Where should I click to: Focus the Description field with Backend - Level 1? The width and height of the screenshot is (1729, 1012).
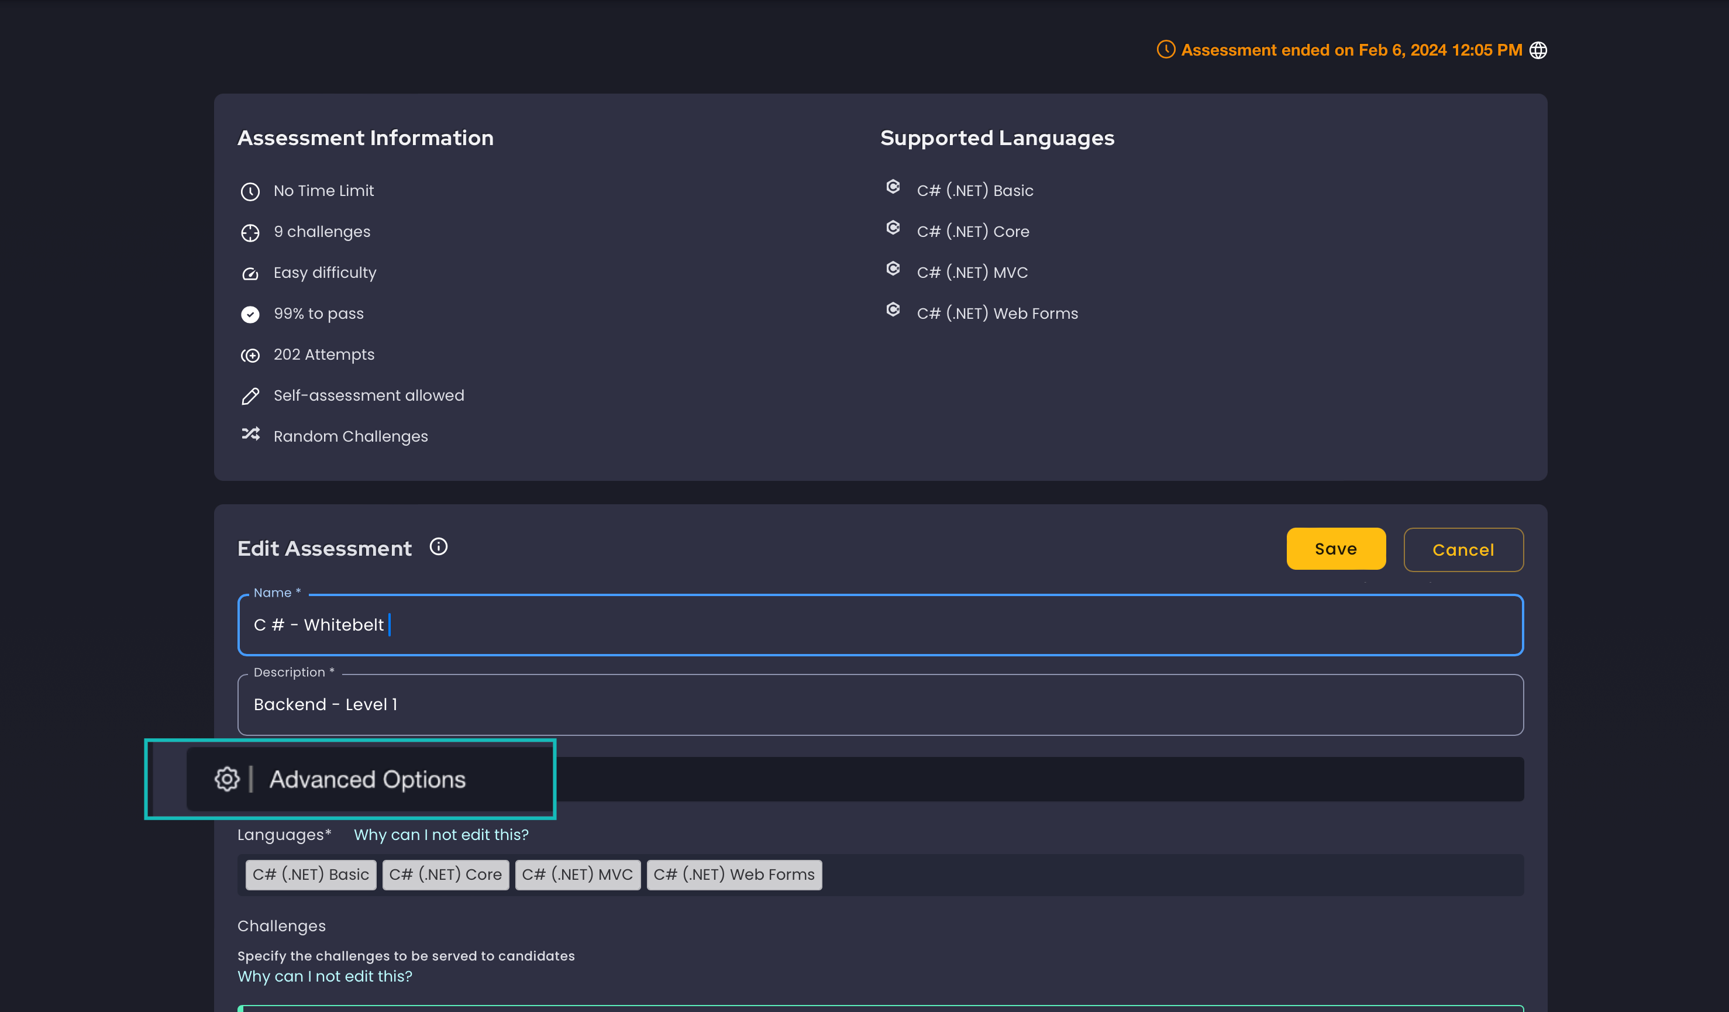[x=880, y=705]
